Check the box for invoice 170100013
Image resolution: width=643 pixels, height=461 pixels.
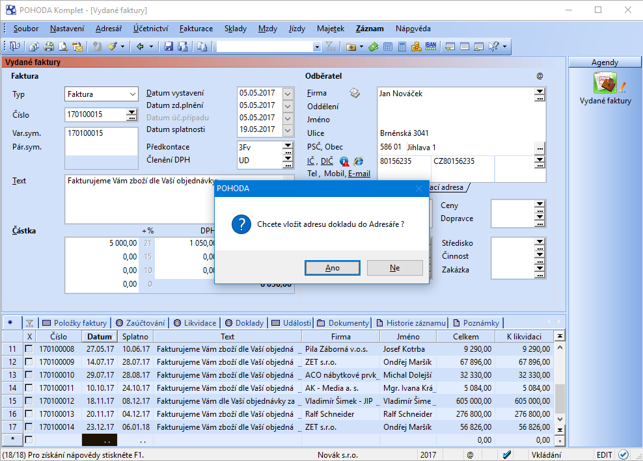[x=29, y=414]
